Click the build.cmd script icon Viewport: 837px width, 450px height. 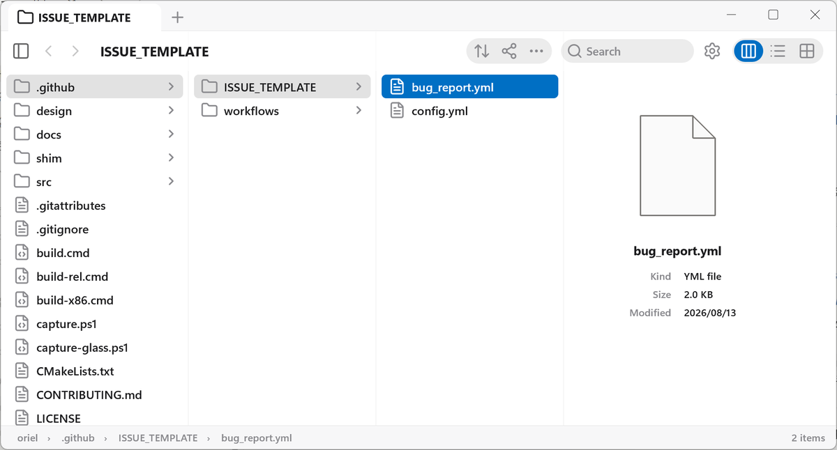coord(22,253)
